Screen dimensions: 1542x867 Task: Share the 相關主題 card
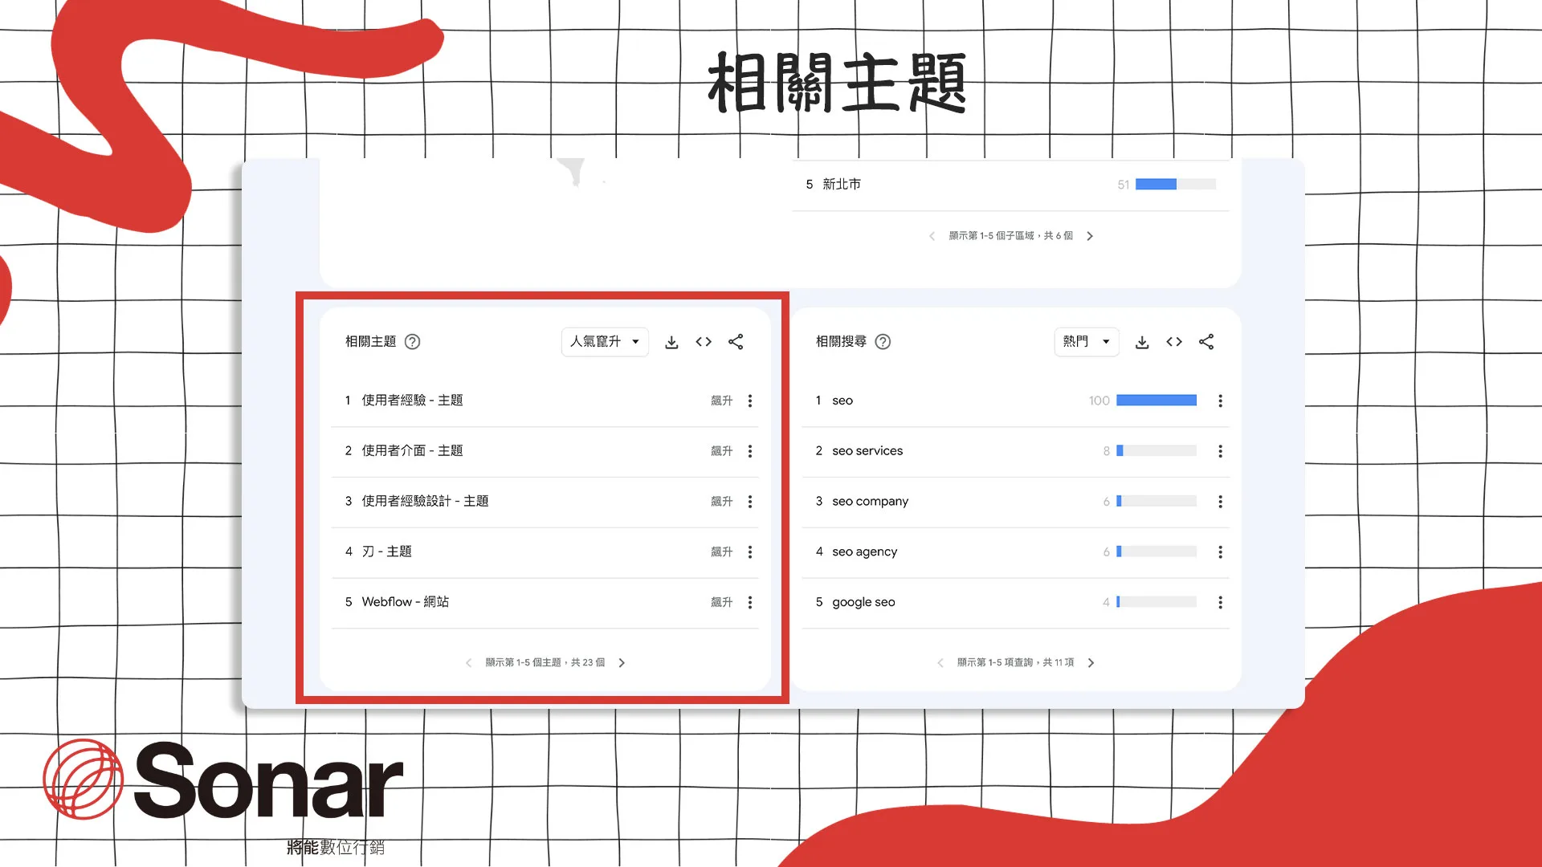click(x=736, y=342)
